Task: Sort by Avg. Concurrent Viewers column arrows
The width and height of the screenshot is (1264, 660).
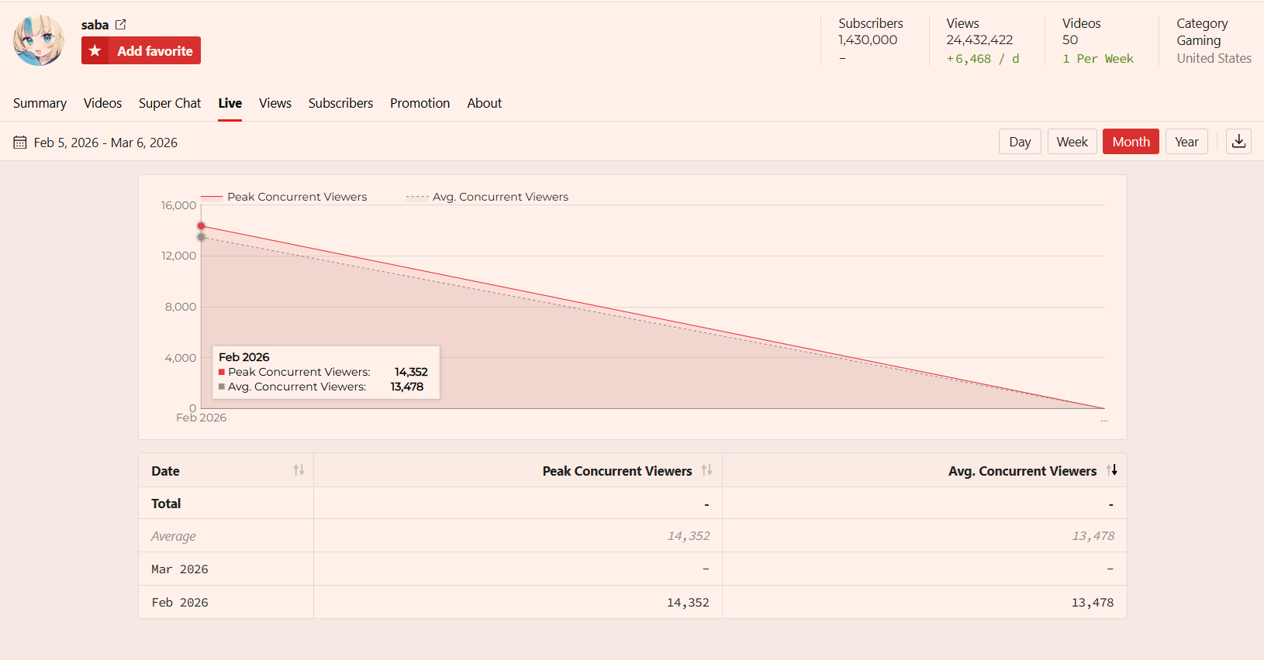Action: click(1112, 470)
